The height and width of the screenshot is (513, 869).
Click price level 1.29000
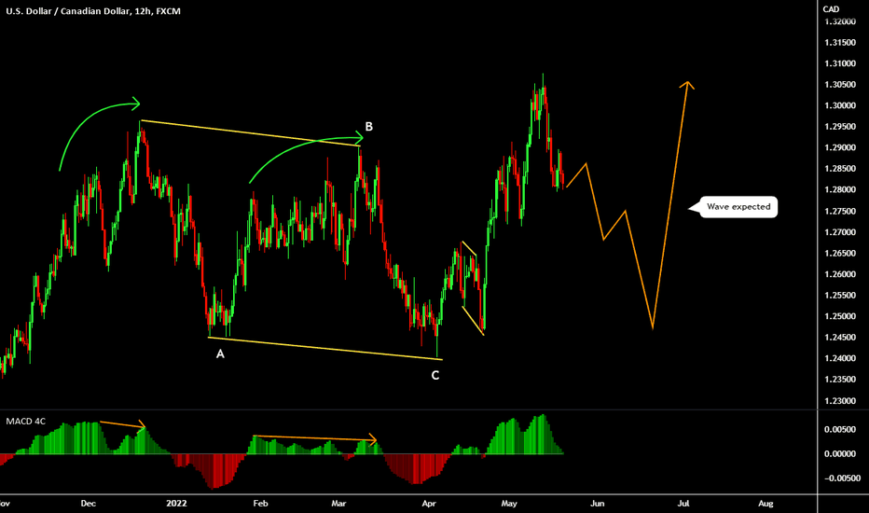tap(839, 147)
